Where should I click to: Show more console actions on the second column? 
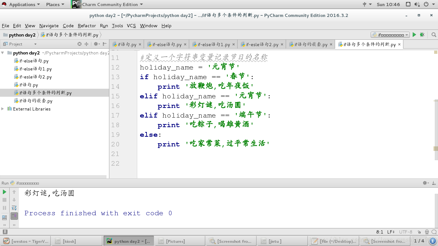point(14,225)
